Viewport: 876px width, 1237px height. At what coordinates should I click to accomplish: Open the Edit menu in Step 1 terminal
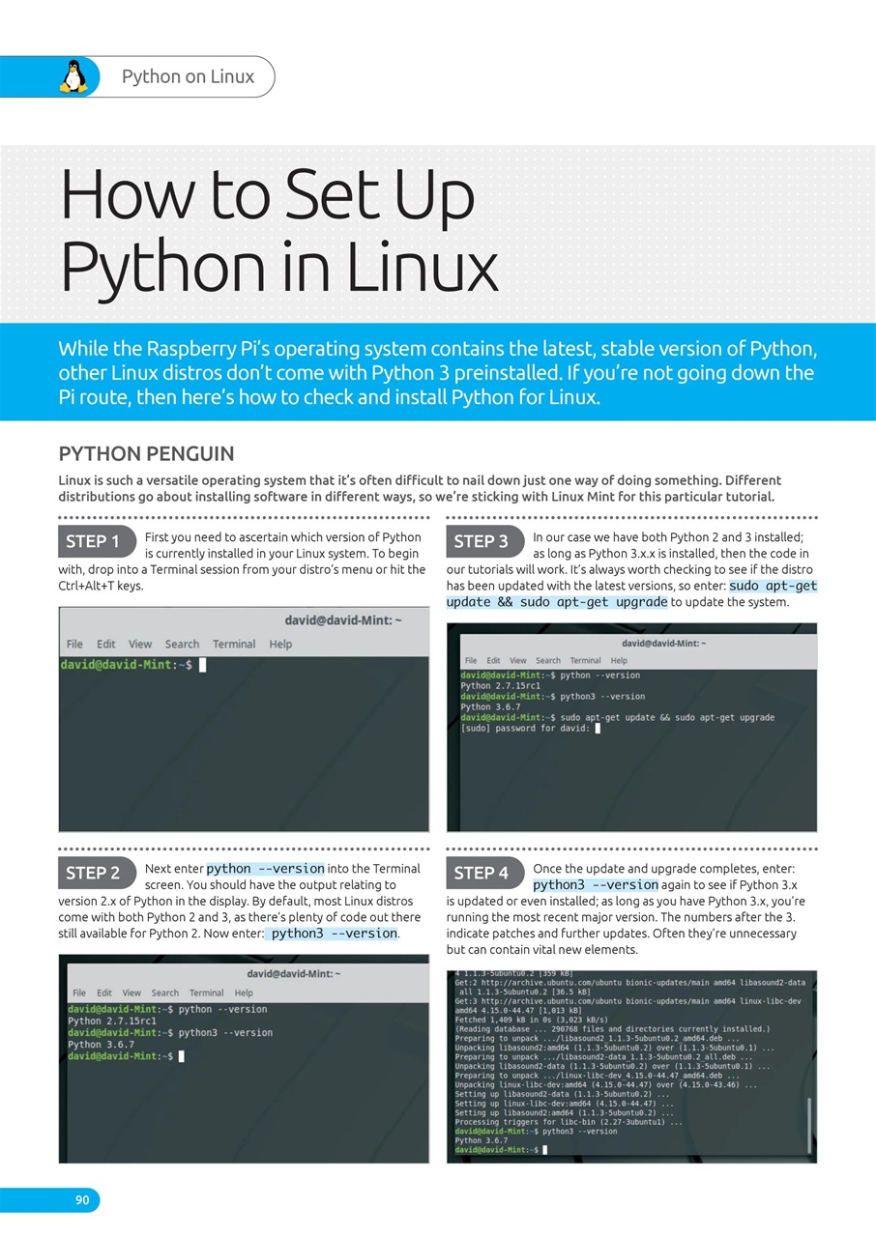click(106, 644)
